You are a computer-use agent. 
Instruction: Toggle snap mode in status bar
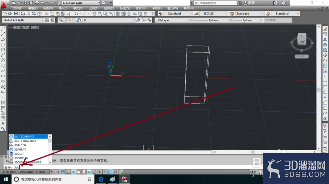tap(57, 172)
